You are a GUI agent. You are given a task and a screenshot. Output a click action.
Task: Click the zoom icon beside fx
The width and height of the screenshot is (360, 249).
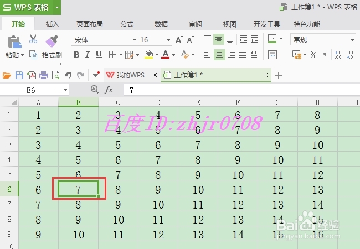click(95, 89)
